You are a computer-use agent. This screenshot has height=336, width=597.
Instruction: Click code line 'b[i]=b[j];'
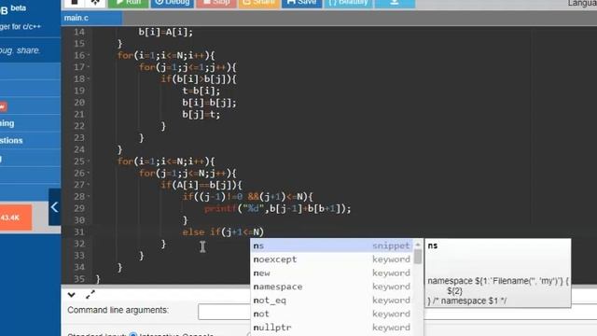pyautogui.click(x=209, y=103)
